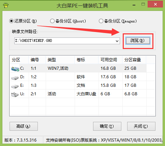Click the 浏览 (B) browse button

138,40
